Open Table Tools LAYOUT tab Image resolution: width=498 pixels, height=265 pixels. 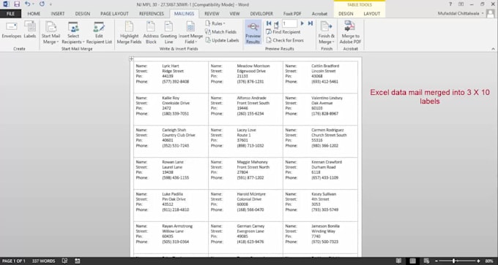371,14
